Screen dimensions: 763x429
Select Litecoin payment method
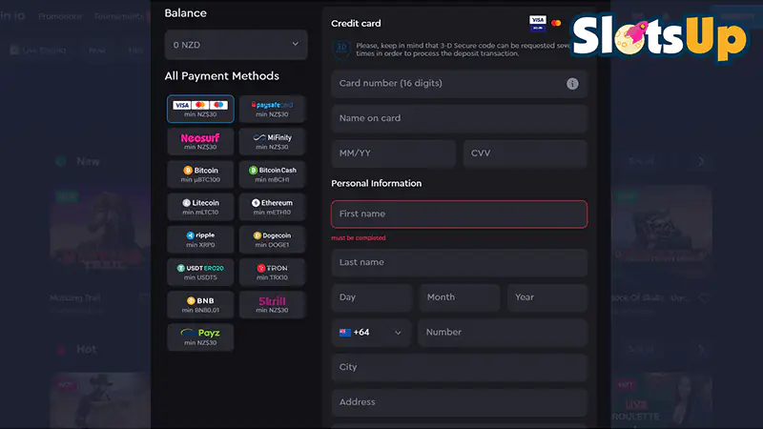tap(200, 206)
